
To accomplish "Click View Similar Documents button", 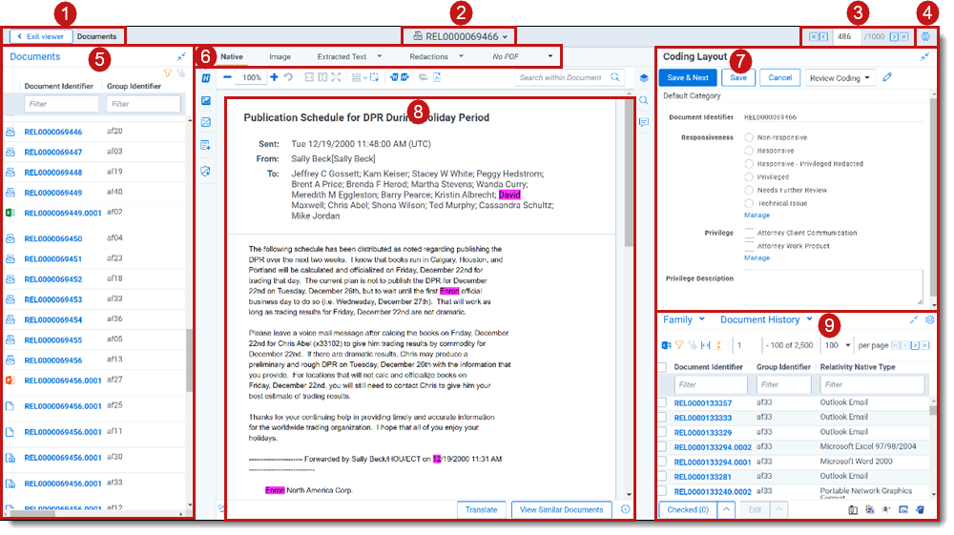I will coord(561,509).
